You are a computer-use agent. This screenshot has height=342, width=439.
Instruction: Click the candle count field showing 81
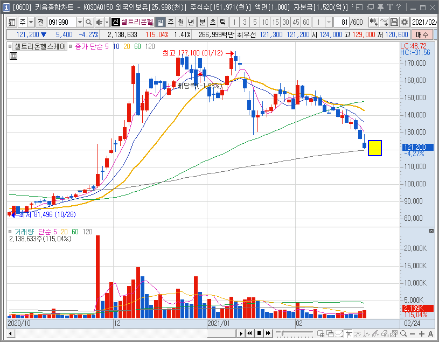click(x=341, y=22)
